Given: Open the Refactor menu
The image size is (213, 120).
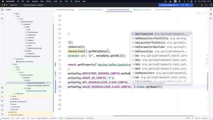Looking at the screenshot, I should pos(49,1).
